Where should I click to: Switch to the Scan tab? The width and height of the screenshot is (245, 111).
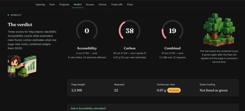[52, 5]
